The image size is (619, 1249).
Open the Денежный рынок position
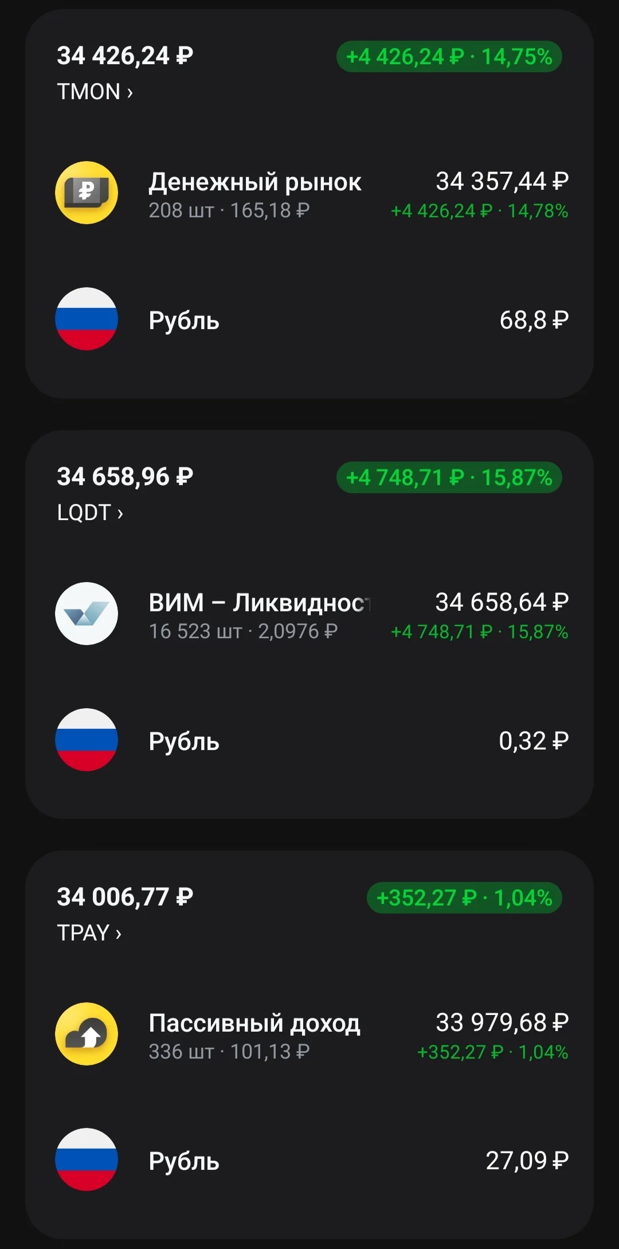point(309,194)
